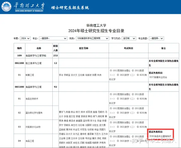Click exam subjects cell in 制糖工程 row
The height and width of the screenshot is (148, 181).
click(x=128, y=75)
